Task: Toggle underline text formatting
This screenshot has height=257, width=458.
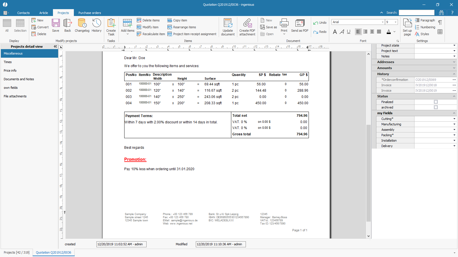Action: (349, 32)
